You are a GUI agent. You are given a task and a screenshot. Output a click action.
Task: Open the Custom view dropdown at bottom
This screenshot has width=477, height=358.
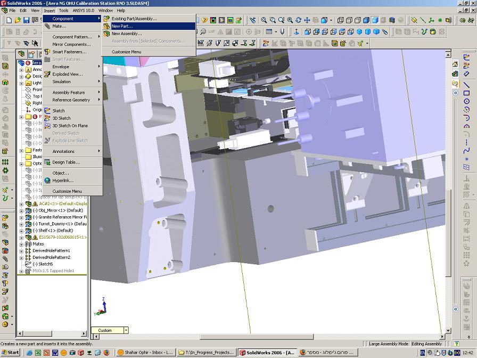coord(126,330)
